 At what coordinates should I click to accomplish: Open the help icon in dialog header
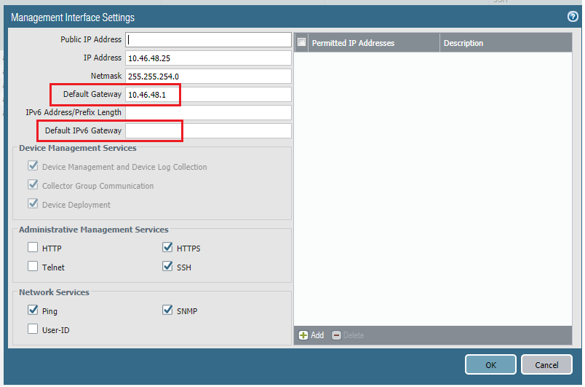point(573,17)
